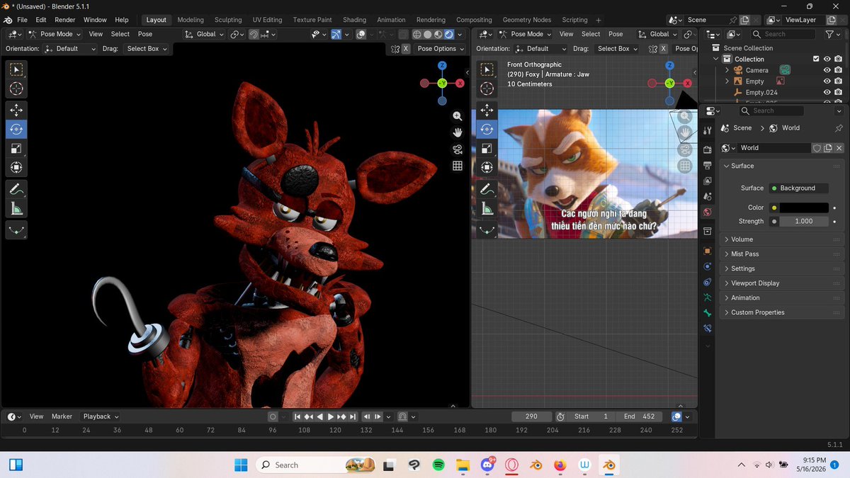Open the Bone properties tab icon
Viewport: 850px width, 478px height.
[707, 313]
